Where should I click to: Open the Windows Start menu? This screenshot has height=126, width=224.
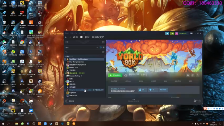[x=3, y=123]
